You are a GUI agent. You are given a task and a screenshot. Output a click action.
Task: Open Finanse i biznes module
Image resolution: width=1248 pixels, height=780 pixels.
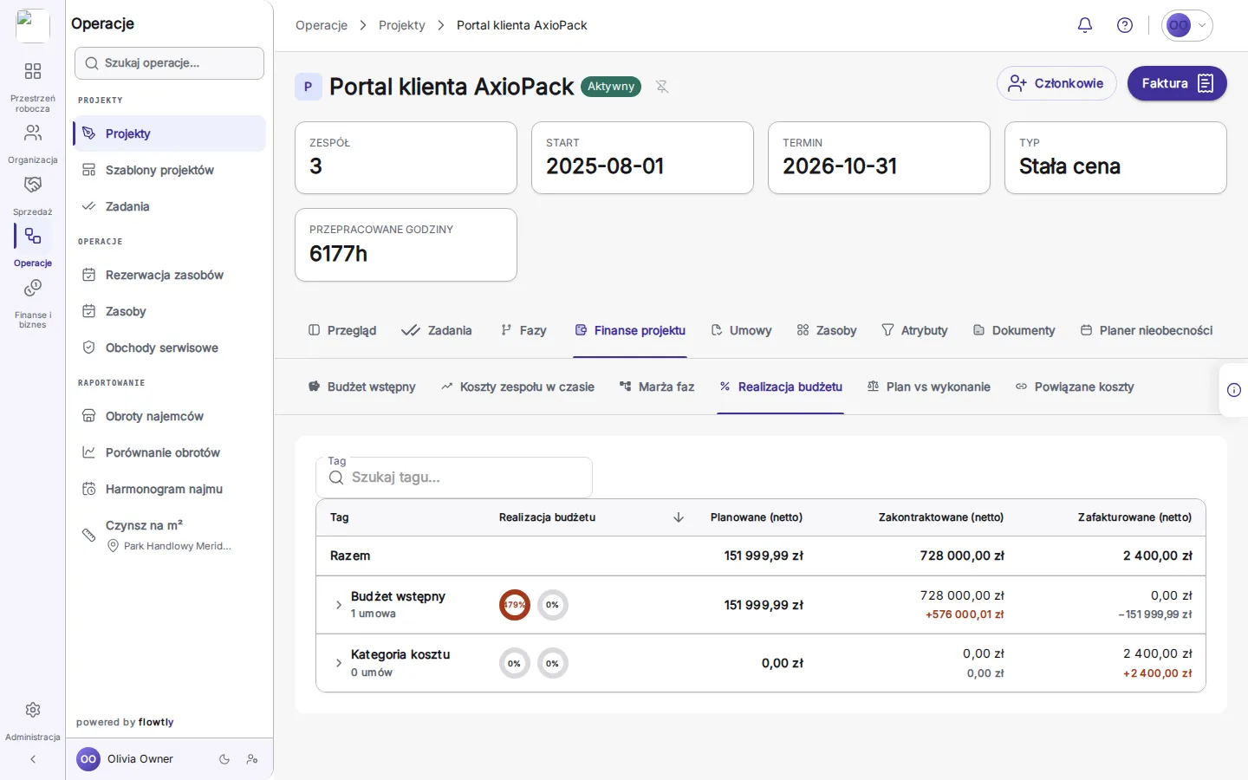pyautogui.click(x=33, y=303)
